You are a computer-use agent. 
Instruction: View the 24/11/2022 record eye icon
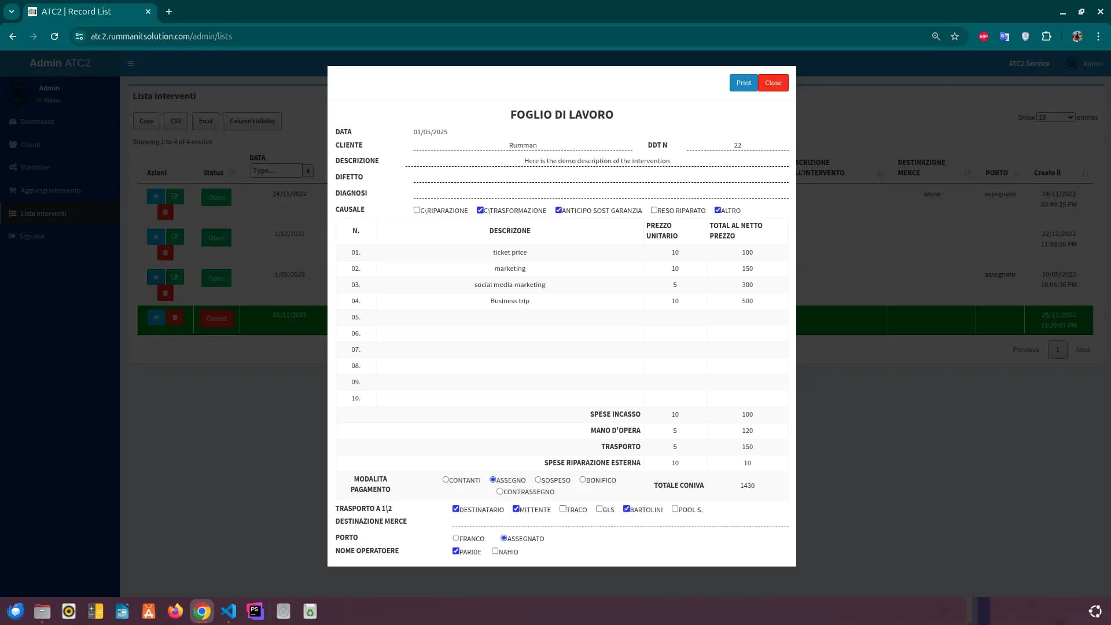pyautogui.click(x=156, y=197)
